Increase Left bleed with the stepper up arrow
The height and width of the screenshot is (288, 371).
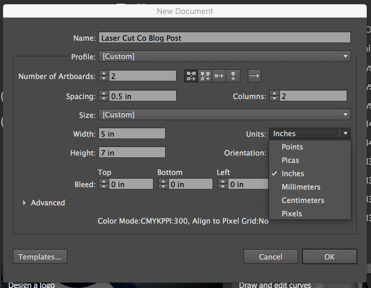(223, 181)
